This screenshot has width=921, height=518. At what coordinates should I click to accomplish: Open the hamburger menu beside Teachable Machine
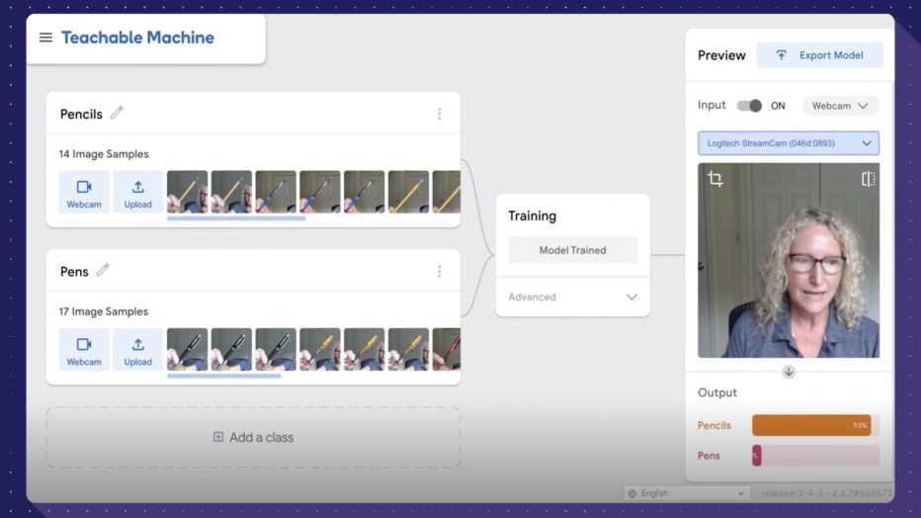coord(45,38)
